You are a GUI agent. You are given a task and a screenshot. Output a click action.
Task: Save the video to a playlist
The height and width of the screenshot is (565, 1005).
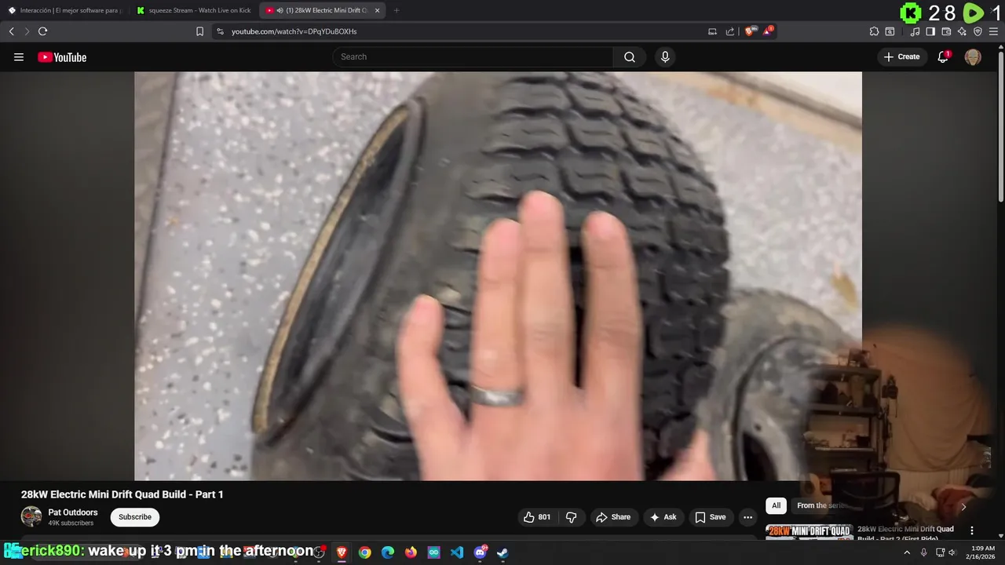point(711,517)
